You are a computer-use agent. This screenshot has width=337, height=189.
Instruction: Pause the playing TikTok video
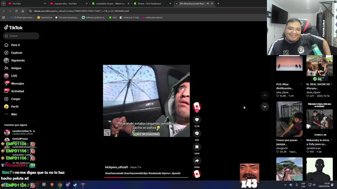pos(146,101)
